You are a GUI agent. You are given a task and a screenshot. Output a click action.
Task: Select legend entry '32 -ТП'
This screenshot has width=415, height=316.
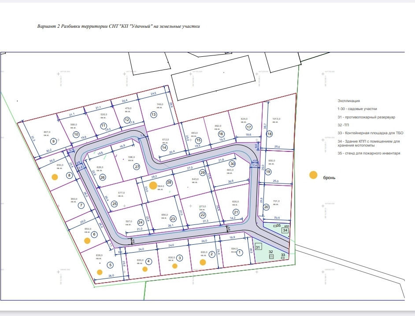[343, 125]
